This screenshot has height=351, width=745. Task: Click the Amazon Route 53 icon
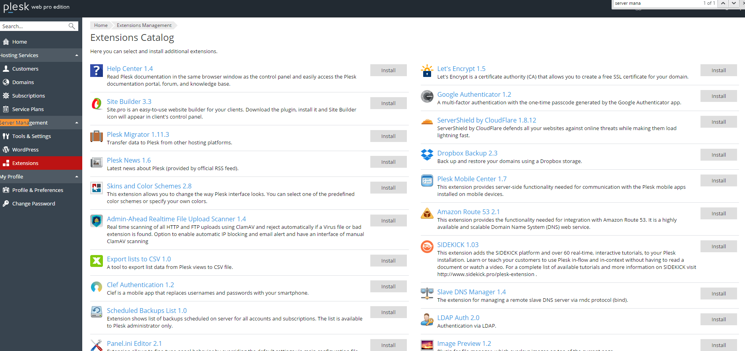tap(427, 214)
